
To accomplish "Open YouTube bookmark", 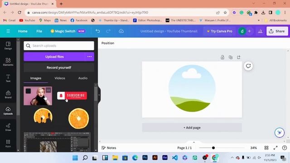I will tap(27, 20).
